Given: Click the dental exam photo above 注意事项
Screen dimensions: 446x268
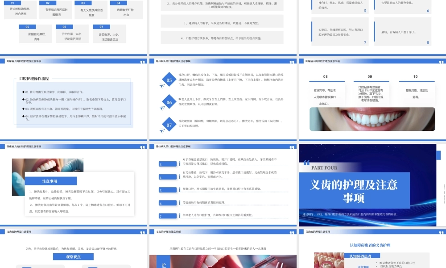Looking at the screenshot, I should pos(48,165).
